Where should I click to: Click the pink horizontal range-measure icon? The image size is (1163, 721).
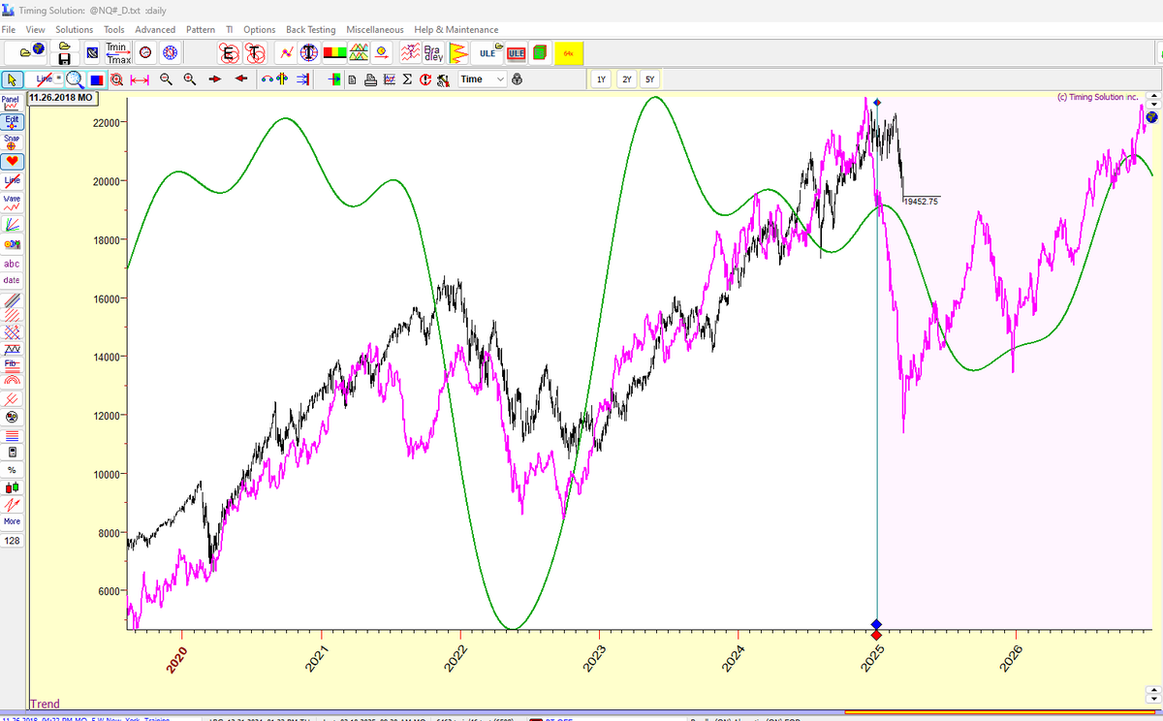138,79
